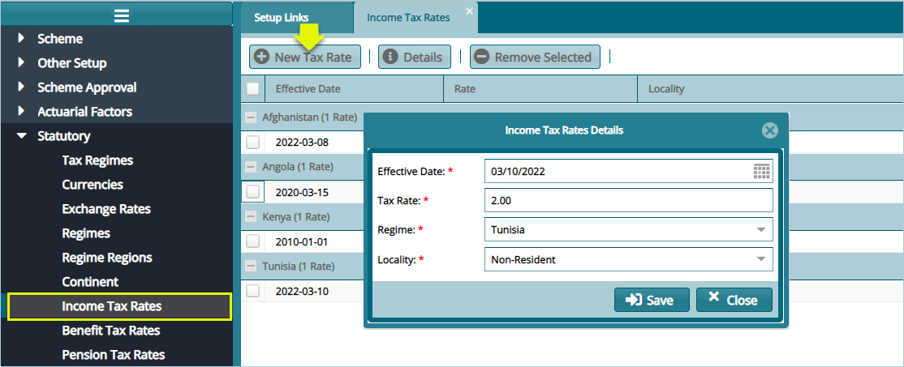Expand the Scheme Approval section

[22, 87]
